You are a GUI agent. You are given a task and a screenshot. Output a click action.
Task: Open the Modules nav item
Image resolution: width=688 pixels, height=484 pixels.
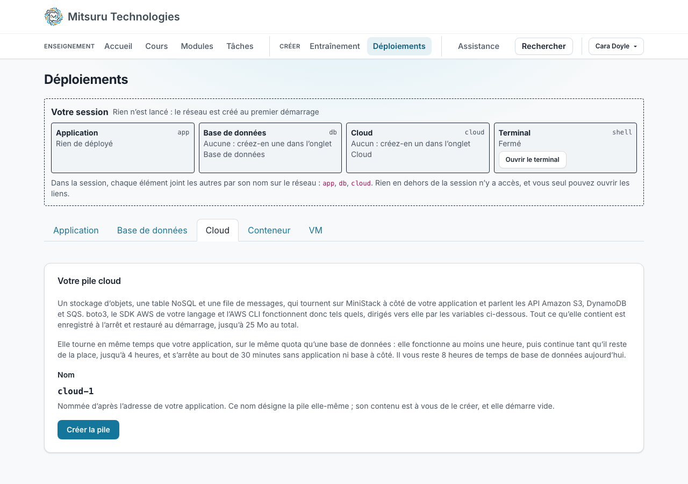tap(197, 46)
